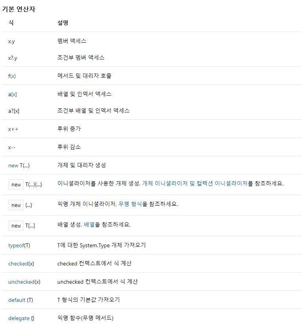Open the 무명 형식 link

[130, 204]
